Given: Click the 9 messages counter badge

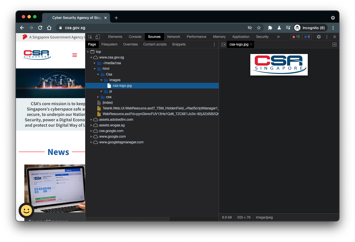Looking at the screenshot, I should 307,37.
